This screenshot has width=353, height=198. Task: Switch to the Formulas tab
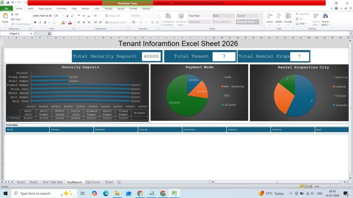click(61, 9)
